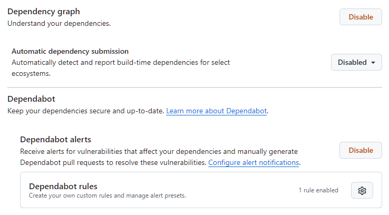389x215 pixels.
Task: Click the Dependency graph heading
Action: [x=44, y=12]
